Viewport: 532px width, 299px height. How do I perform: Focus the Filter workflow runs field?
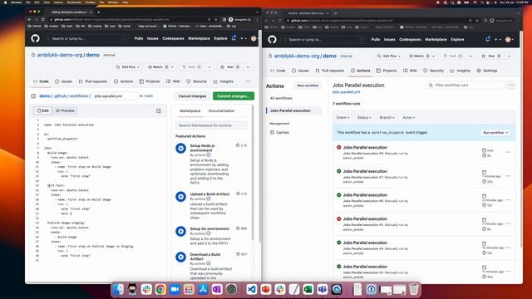(465, 85)
